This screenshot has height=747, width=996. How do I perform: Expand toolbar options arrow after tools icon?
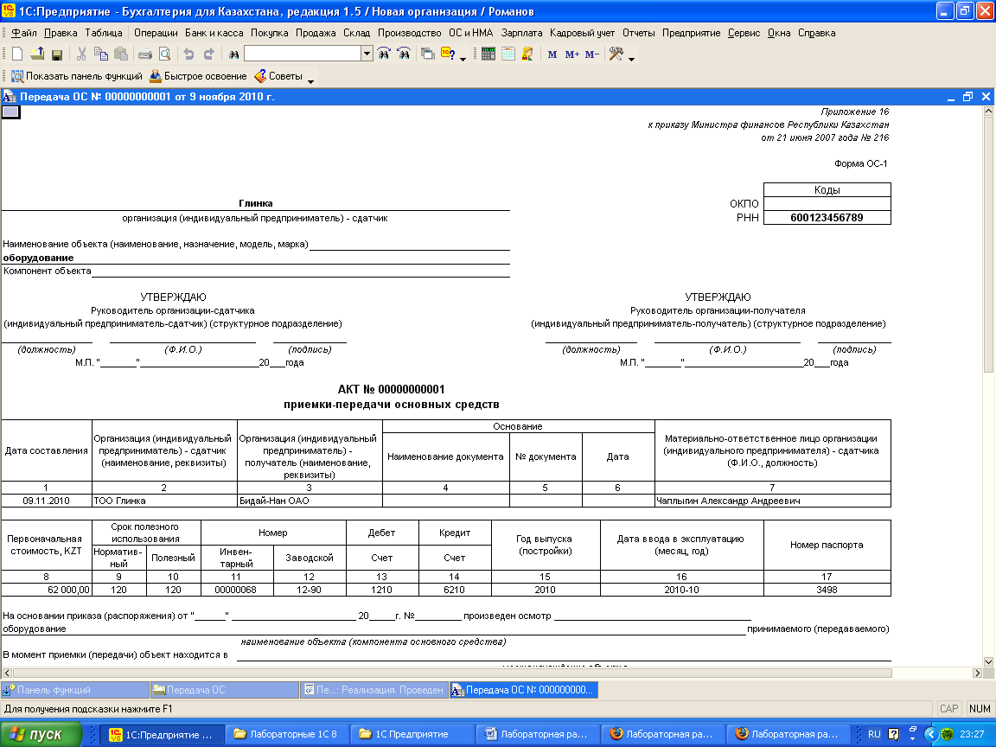tap(631, 59)
